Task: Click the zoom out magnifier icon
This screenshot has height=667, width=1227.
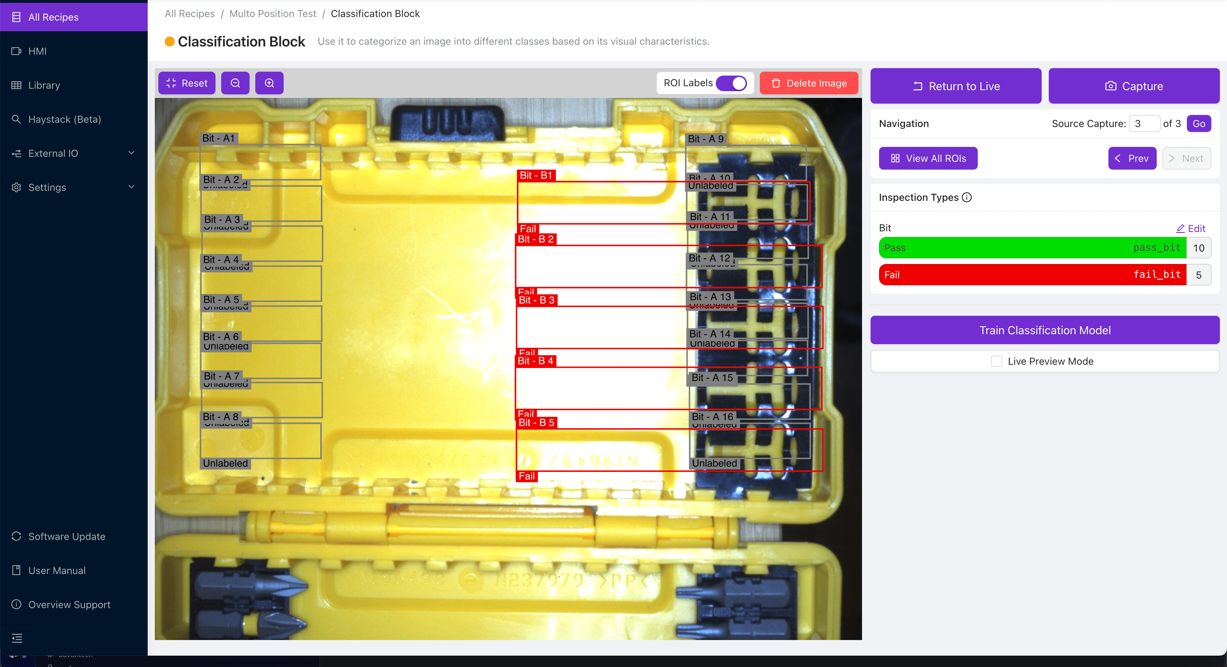Action: click(235, 83)
